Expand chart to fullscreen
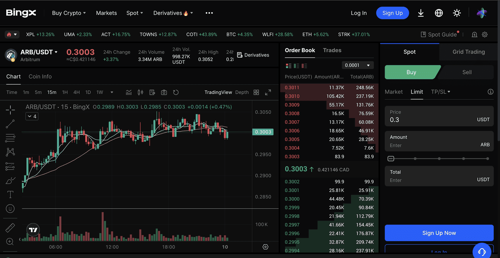Screen dimensions: 500x258 (x=268, y=92)
